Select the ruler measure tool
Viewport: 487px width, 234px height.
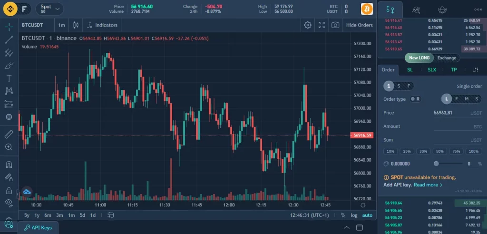click(x=9, y=134)
